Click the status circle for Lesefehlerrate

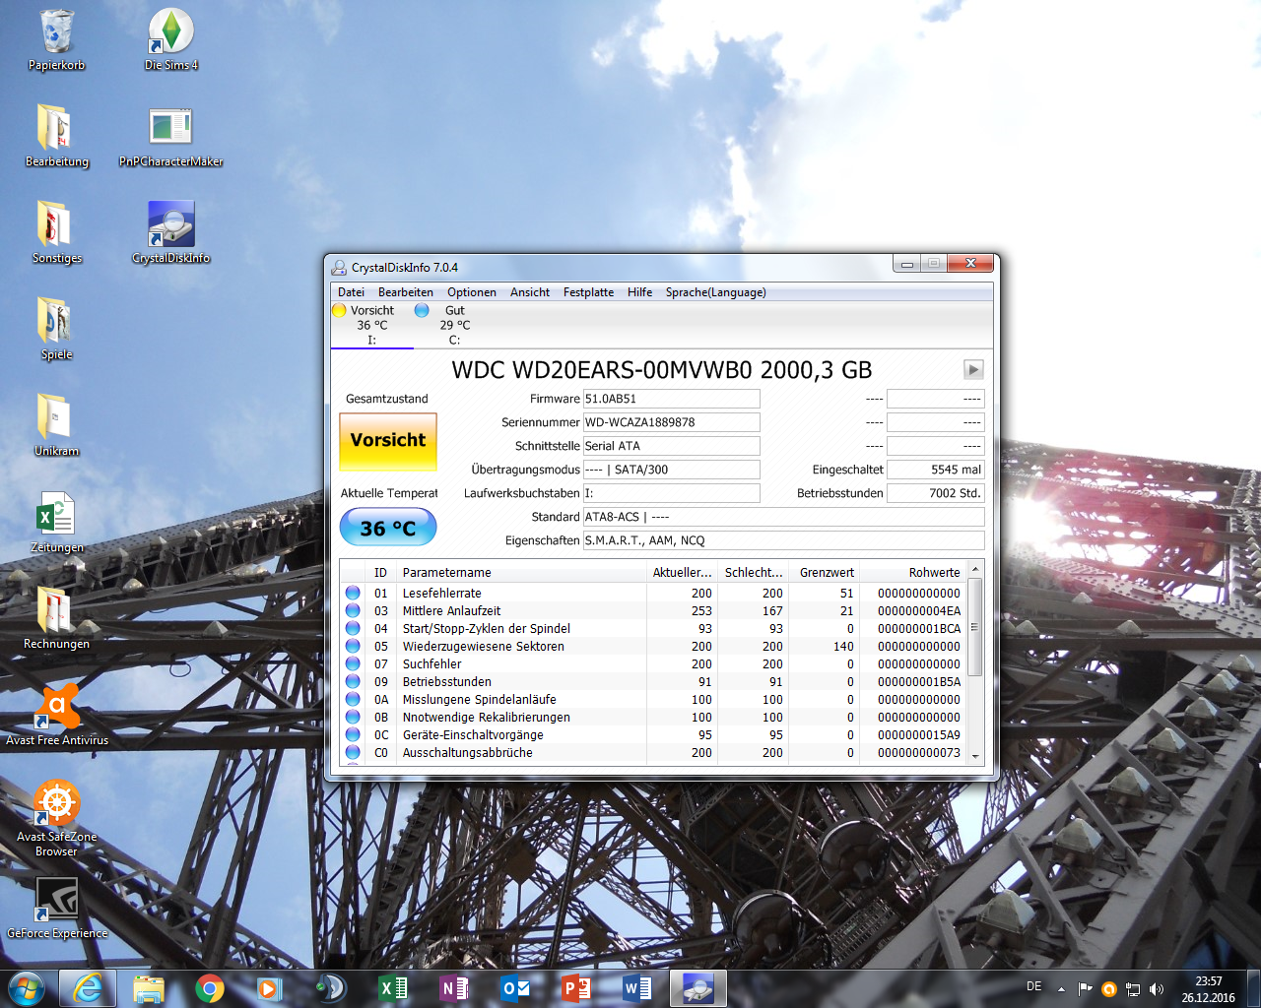353,593
